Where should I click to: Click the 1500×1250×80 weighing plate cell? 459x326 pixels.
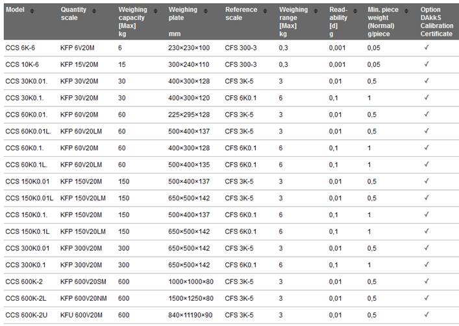click(x=191, y=299)
